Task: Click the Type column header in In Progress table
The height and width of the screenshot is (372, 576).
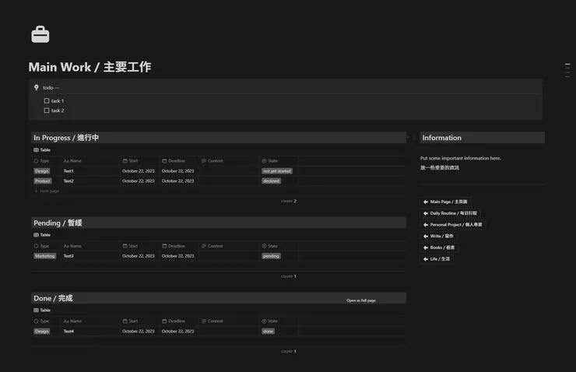Action: (x=41, y=161)
